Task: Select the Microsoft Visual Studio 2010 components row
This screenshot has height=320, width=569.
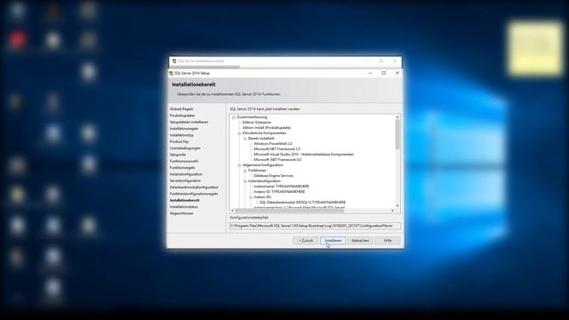Action: pos(303,155)
